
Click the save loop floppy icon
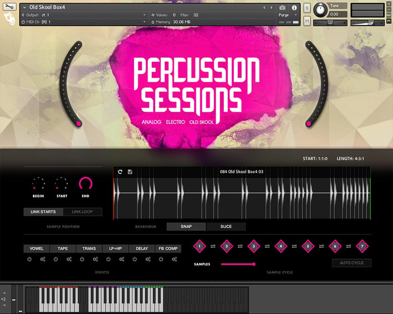tap(130, 172)
